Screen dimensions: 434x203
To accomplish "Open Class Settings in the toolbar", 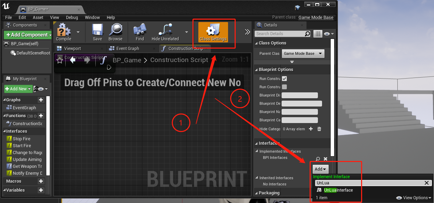I will point(213,32).
